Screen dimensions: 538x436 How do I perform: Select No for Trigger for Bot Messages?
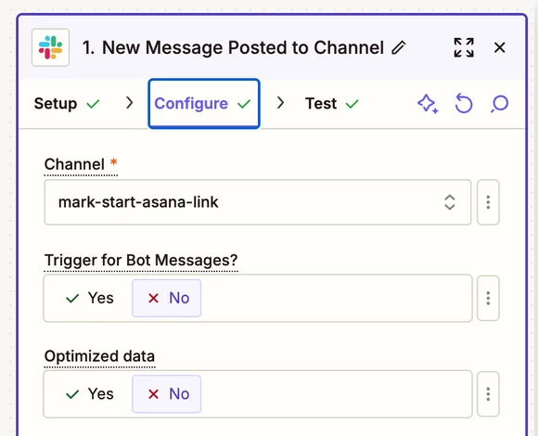pos(167,298)
